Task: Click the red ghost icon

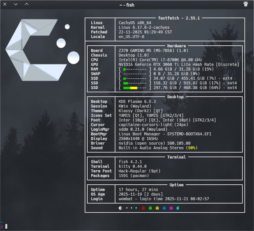Action: (x=143, y=208)
